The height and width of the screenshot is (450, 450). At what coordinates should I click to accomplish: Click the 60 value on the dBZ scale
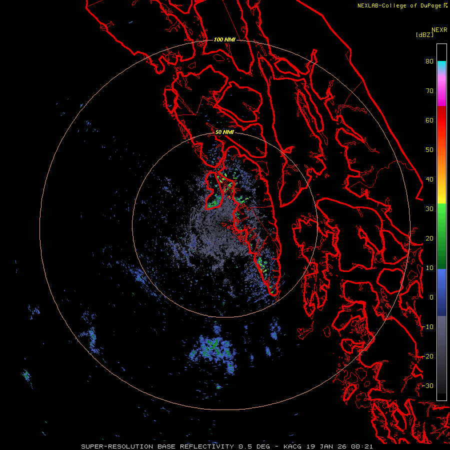tap(429, 120)
